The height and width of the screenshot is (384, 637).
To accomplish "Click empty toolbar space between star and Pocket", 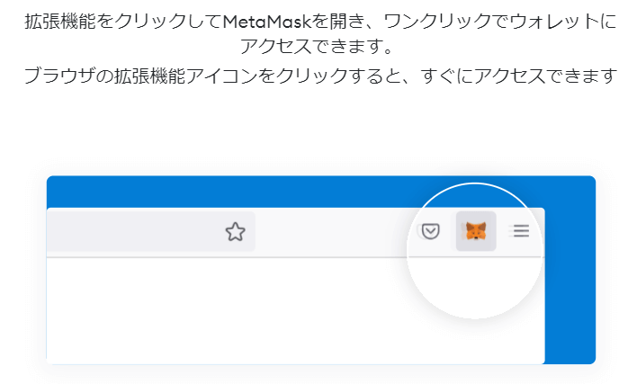I will (333, 232).
